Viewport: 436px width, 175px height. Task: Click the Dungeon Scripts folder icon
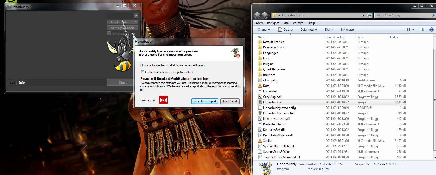[x=260, y=47]
